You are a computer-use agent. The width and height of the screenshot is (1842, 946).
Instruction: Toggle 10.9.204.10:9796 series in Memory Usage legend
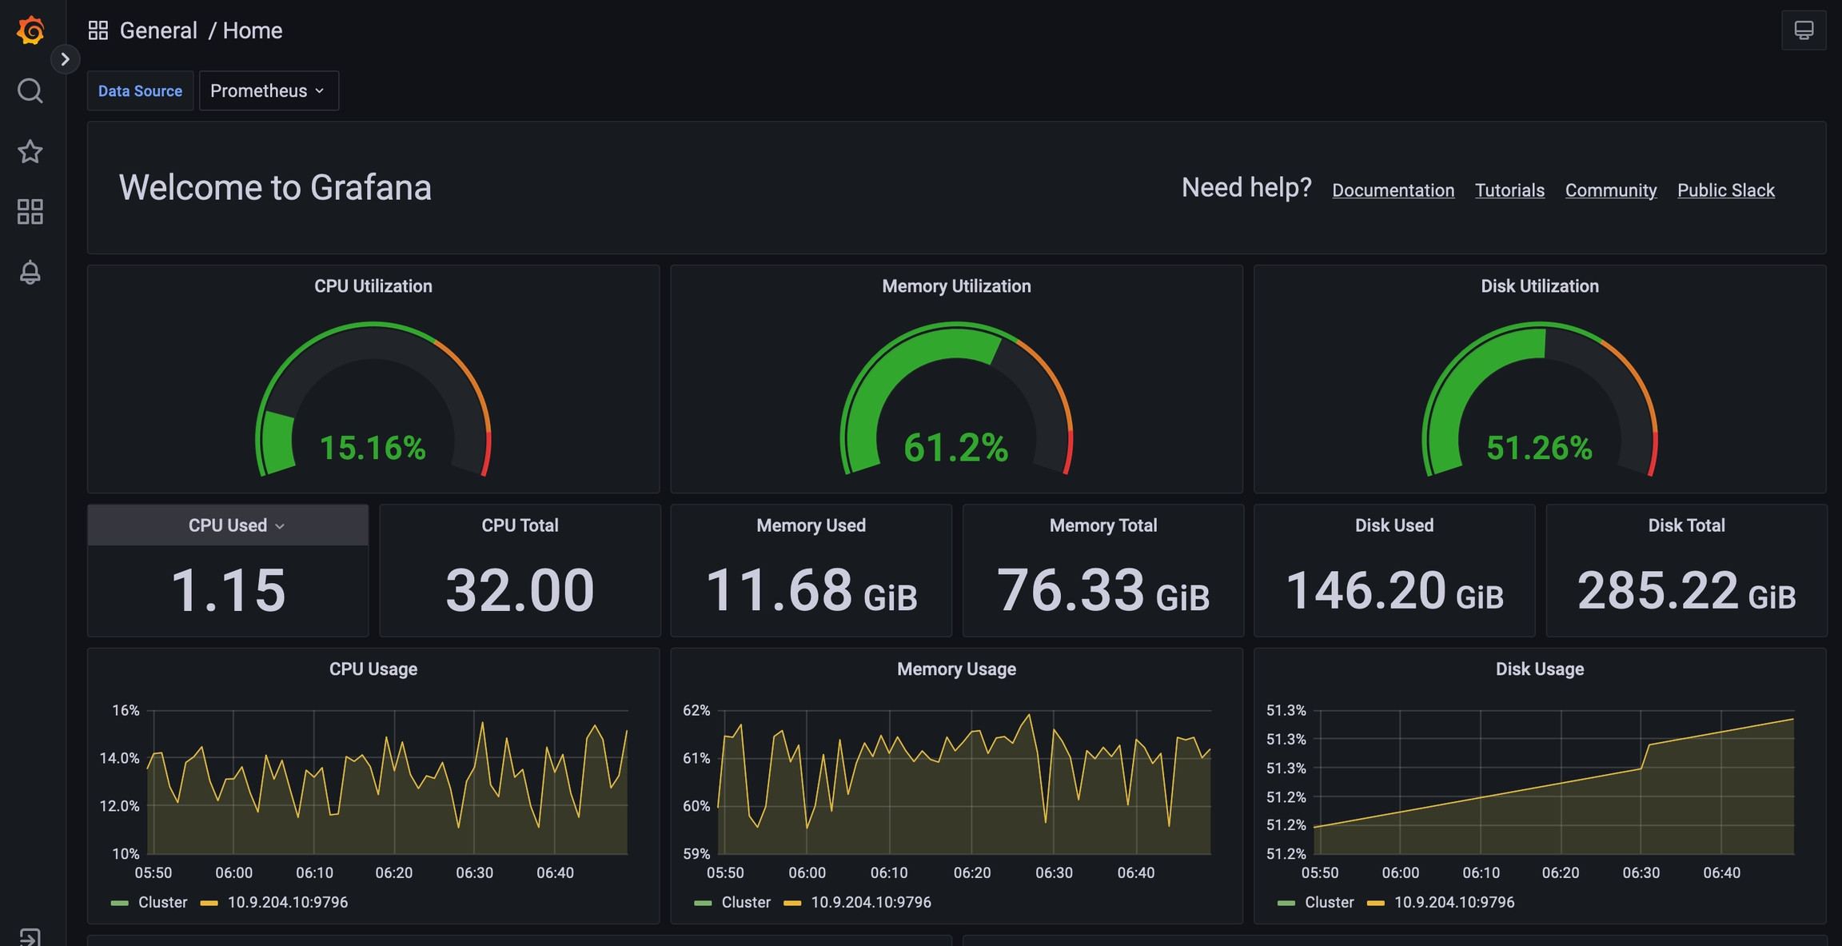[871, 902]
